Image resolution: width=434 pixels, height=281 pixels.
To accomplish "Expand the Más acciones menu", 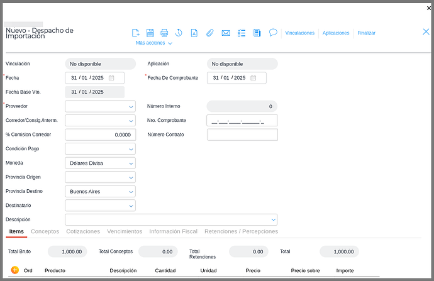I will [154, 43].
